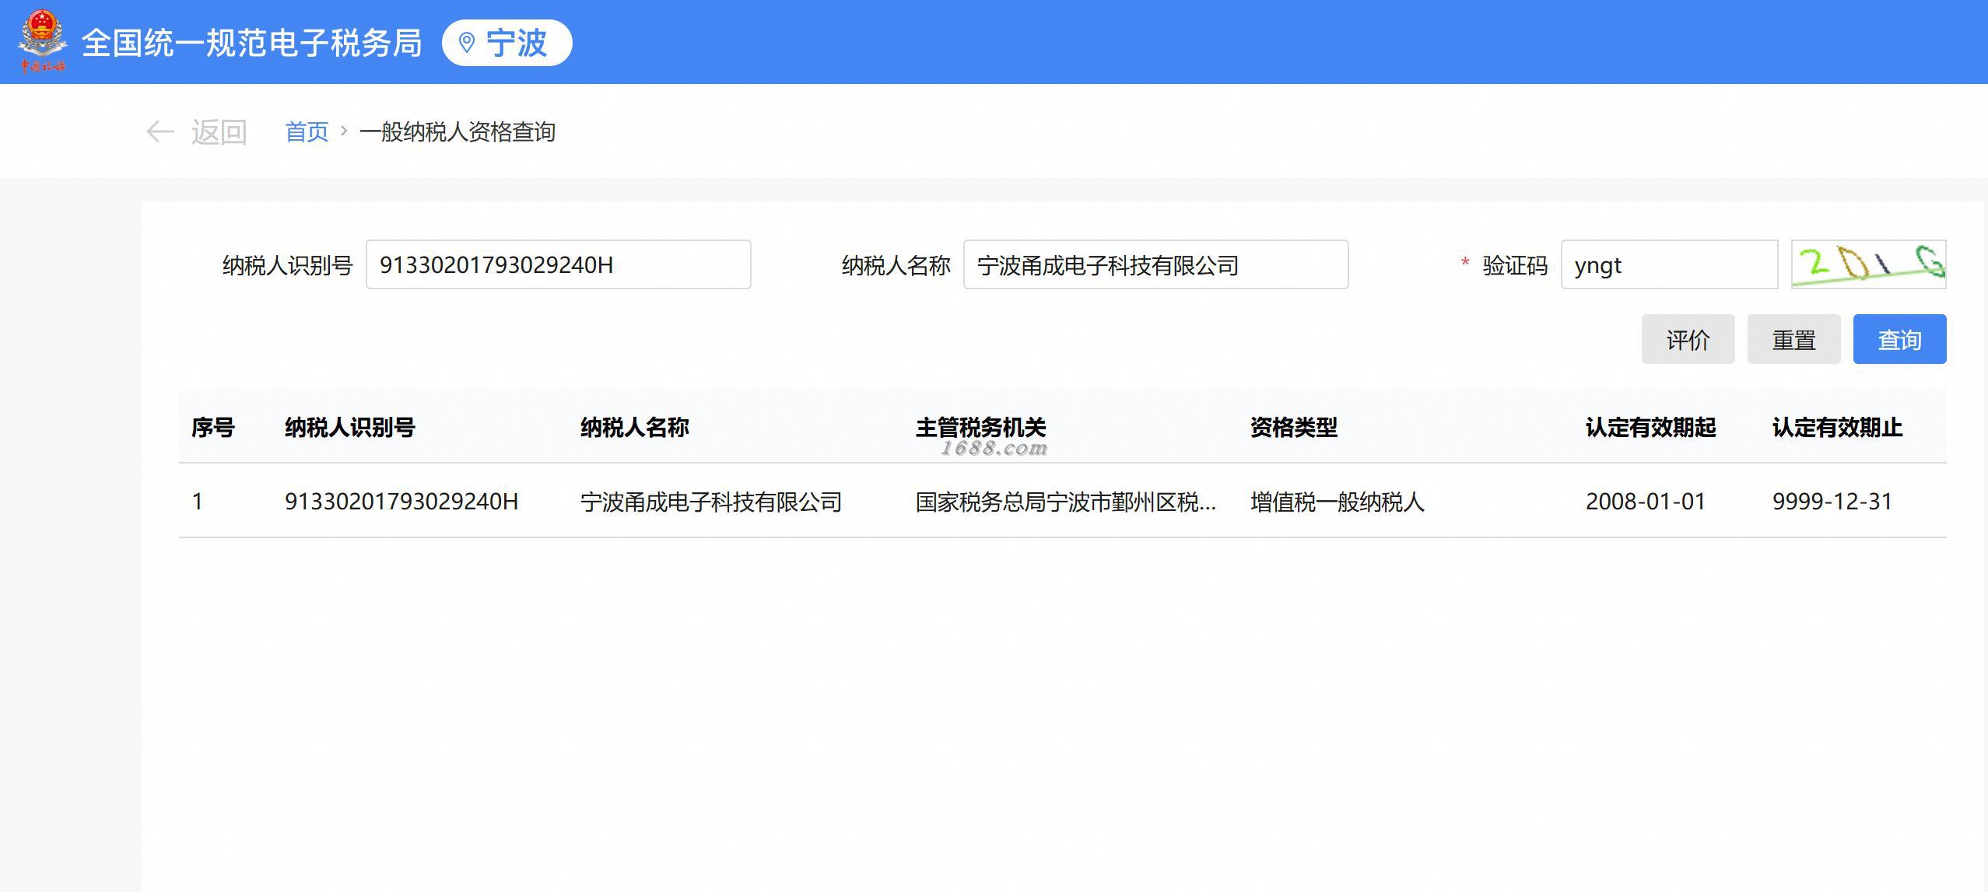Click the tax bureau emblem logo
Image resolution: width=1988 pixels, height=892 pixels.
(x=42, y=42)
